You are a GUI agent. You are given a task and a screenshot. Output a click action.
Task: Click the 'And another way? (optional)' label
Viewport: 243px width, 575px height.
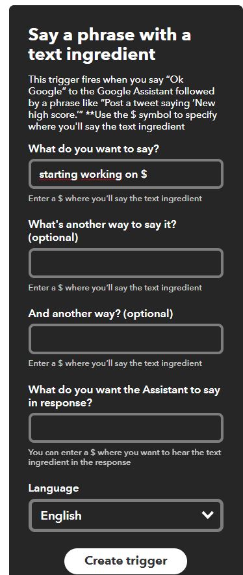coord(101,313)
